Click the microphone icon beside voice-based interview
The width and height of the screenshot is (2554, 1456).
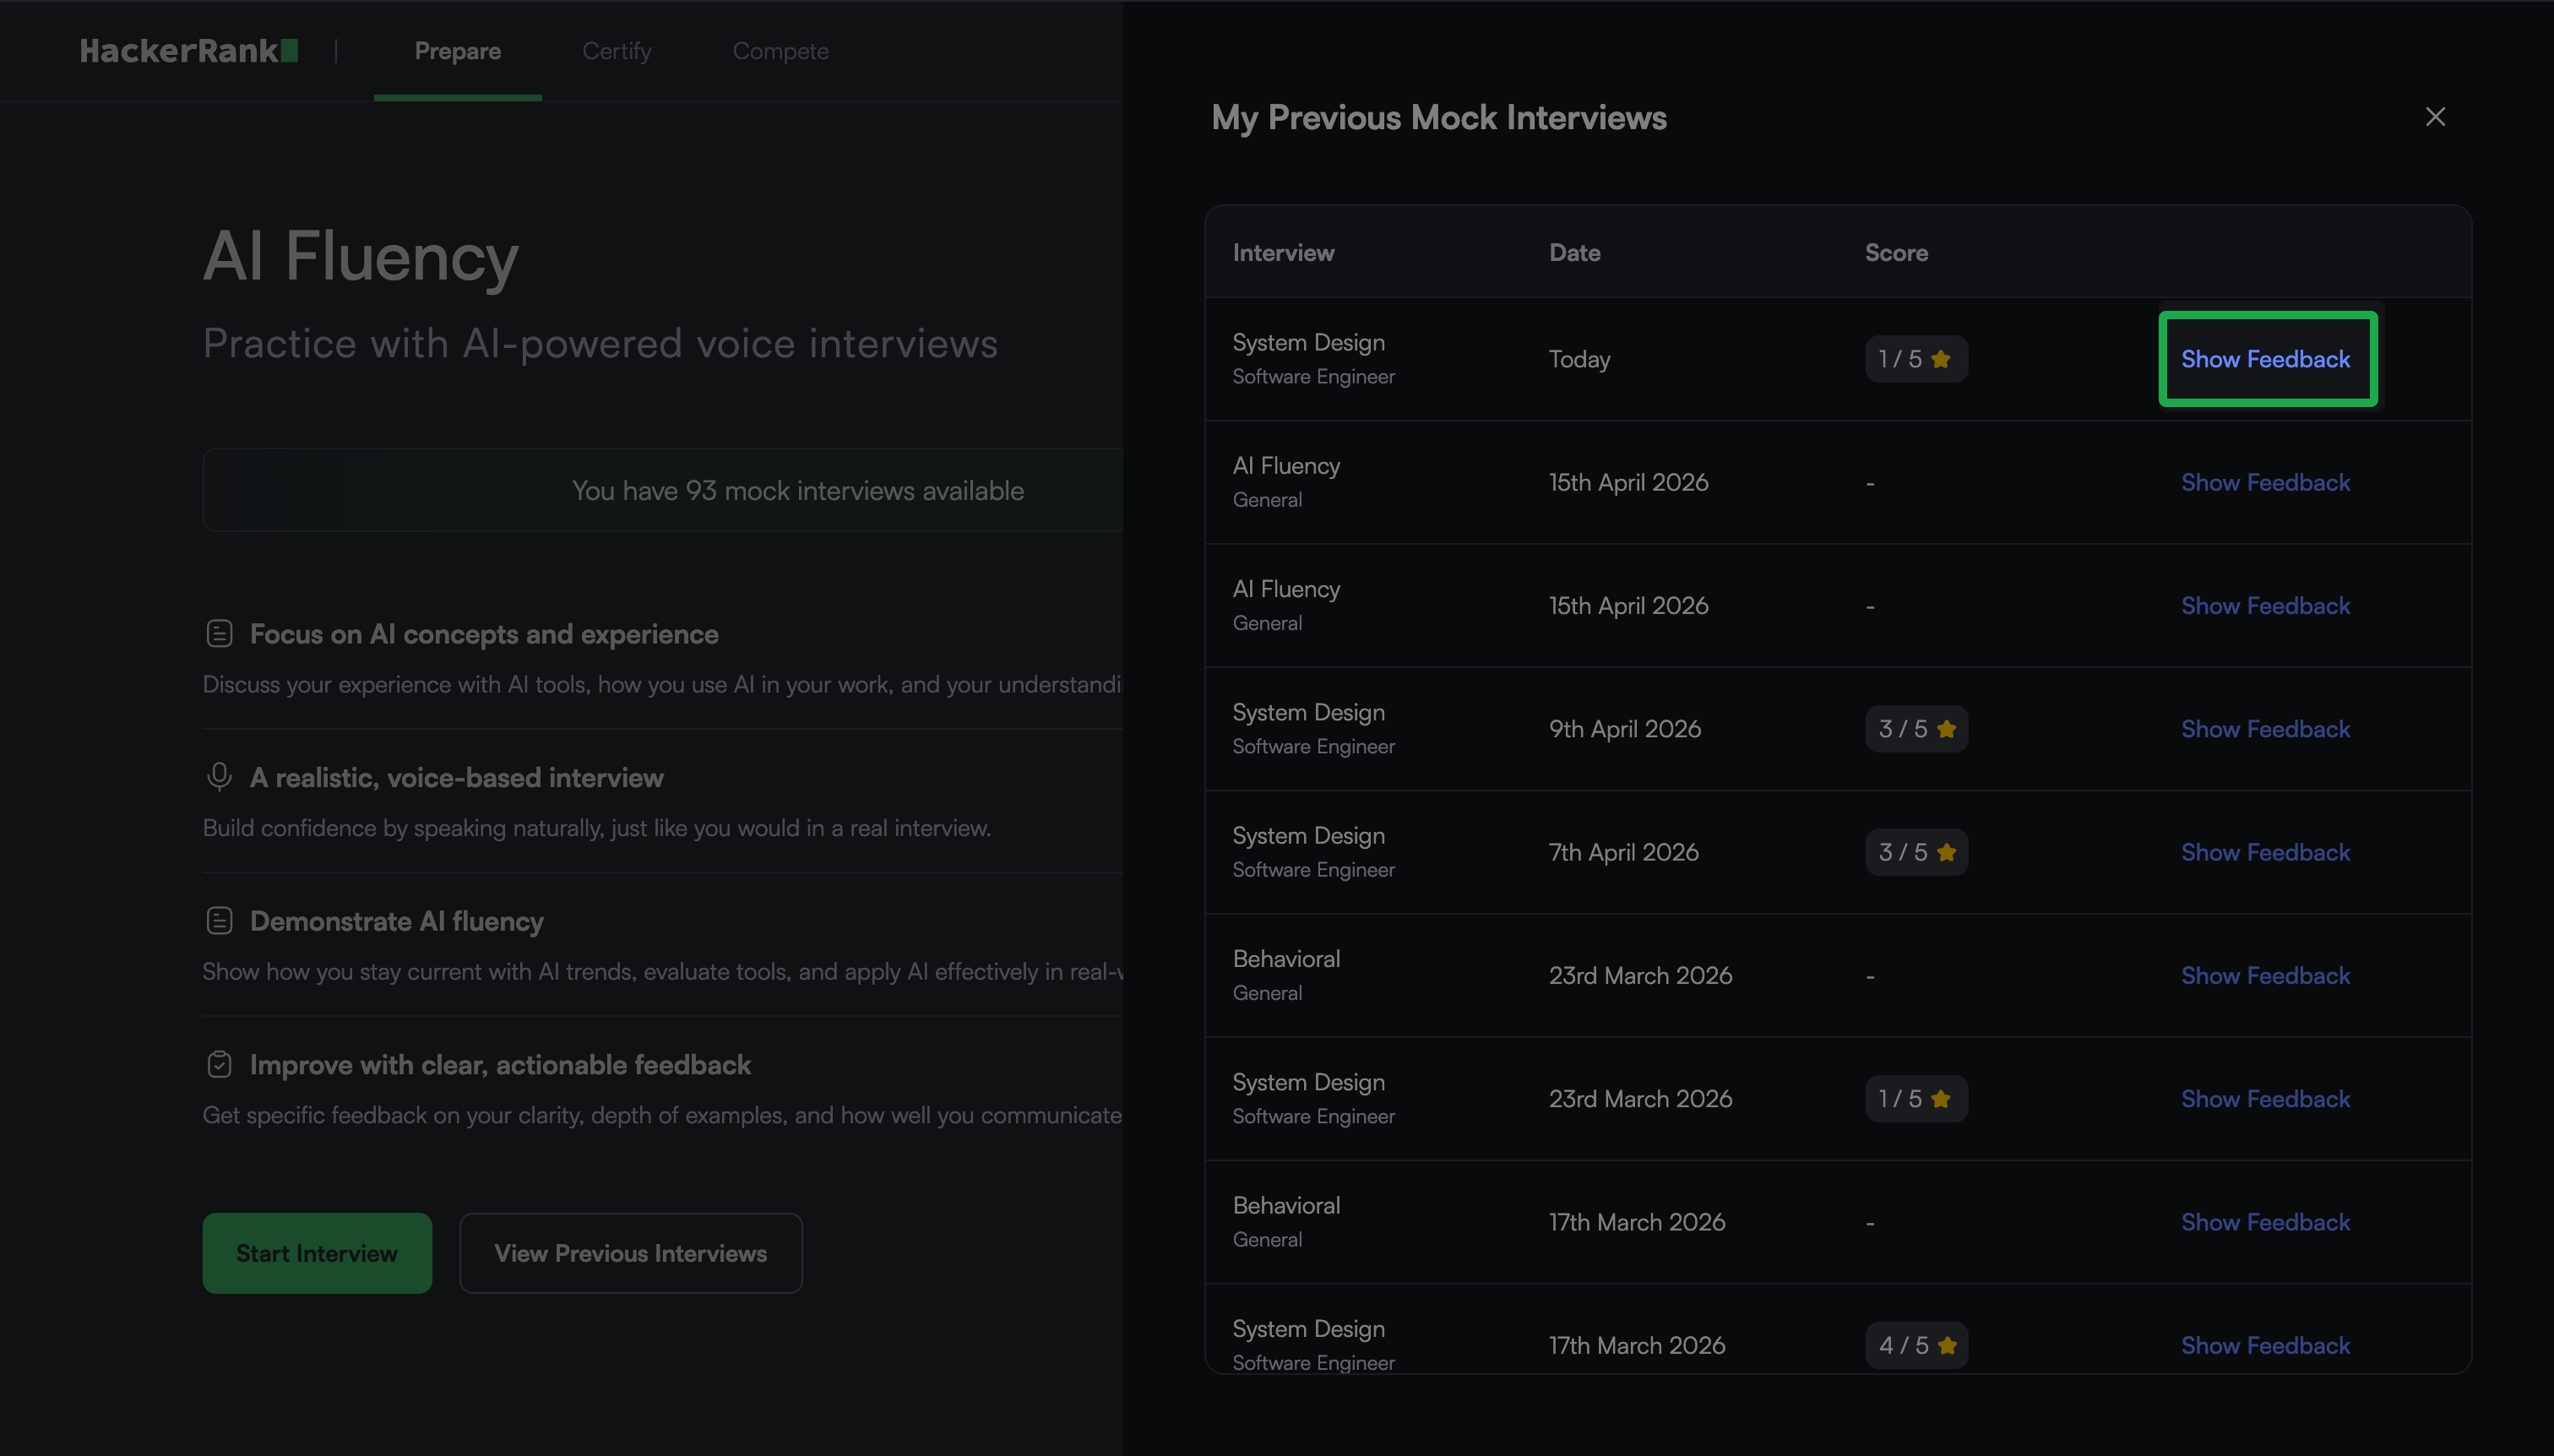pos(219,777)
